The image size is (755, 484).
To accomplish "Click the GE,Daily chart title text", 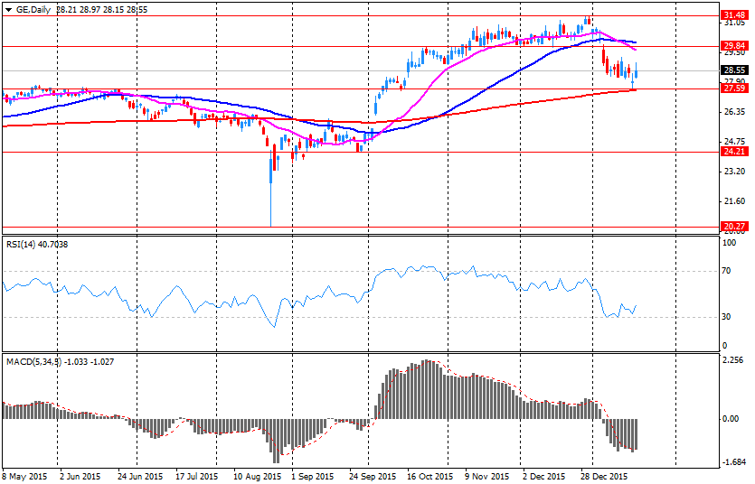I will pyautogui.click(x=33, y=8).
